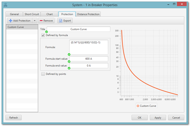The height and width of the screenshot is (127, 191).
Task: Select Custom Curve in the protection list
Action: coord(22,27)
